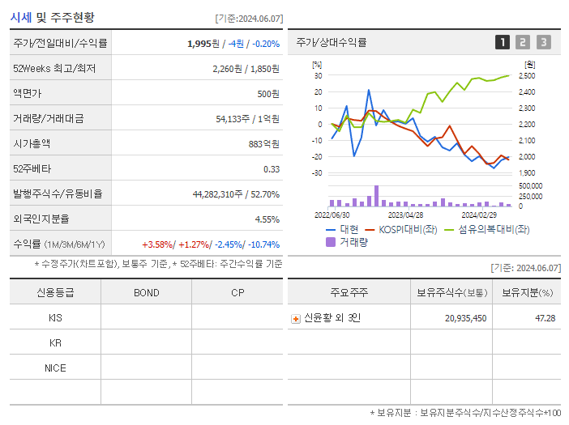Select the KR credit rating row
This screenshot has width=569, height=425.
pos(146,342)
